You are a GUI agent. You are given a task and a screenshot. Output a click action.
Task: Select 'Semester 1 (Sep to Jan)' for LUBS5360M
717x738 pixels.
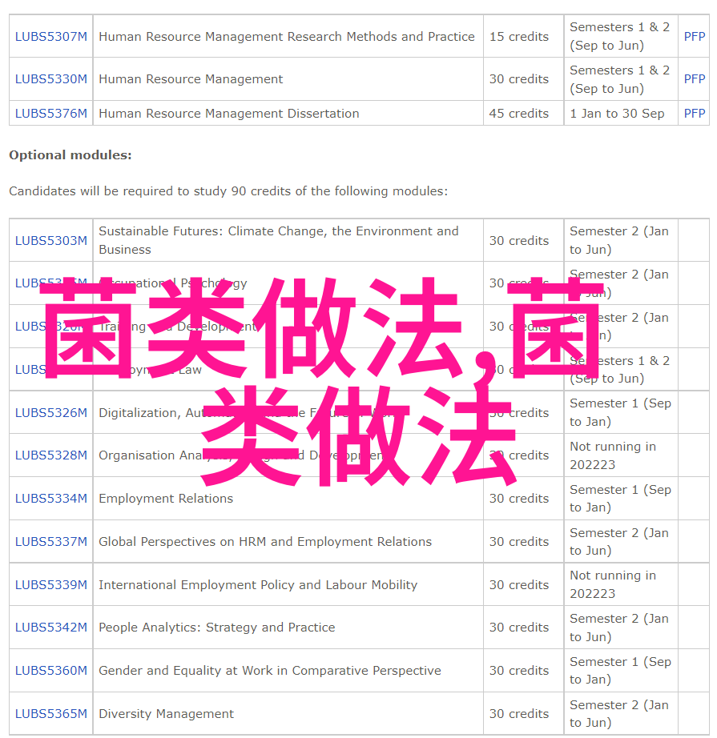pyautogui.click(x=620, y=671)
